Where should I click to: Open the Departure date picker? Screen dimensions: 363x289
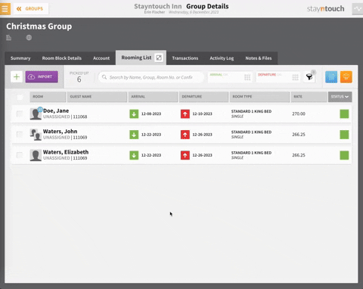tap(278, 77)
